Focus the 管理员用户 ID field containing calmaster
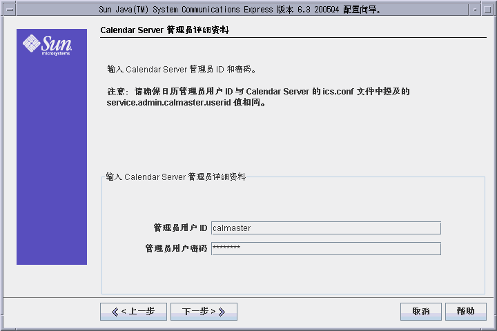This screenshot has width=497, height=331. click(x=326, y=228)
